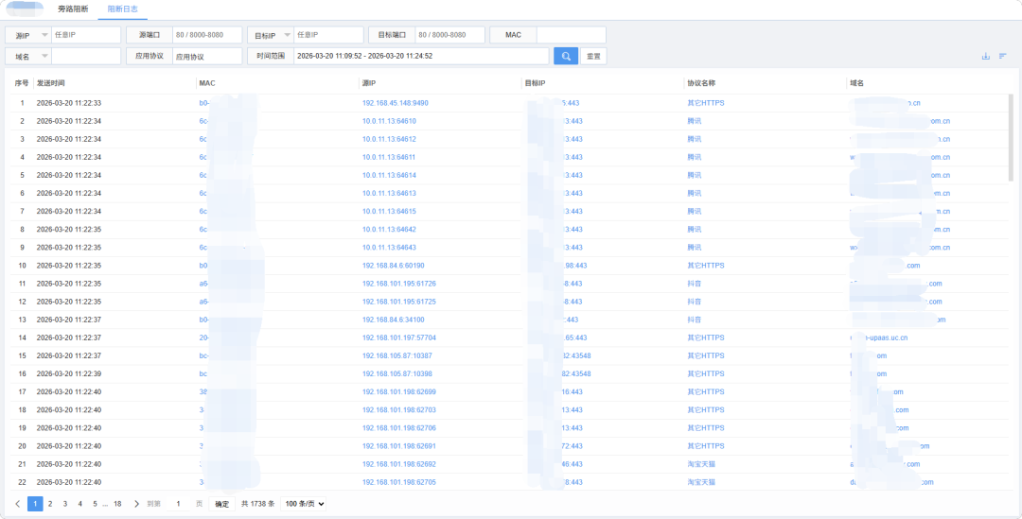Focus the 域名 text input

coord(86,56)
